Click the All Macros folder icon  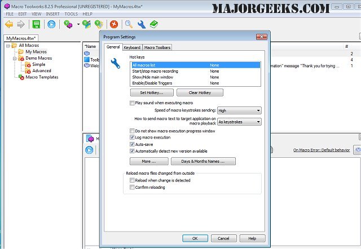(x=14, y=46)
